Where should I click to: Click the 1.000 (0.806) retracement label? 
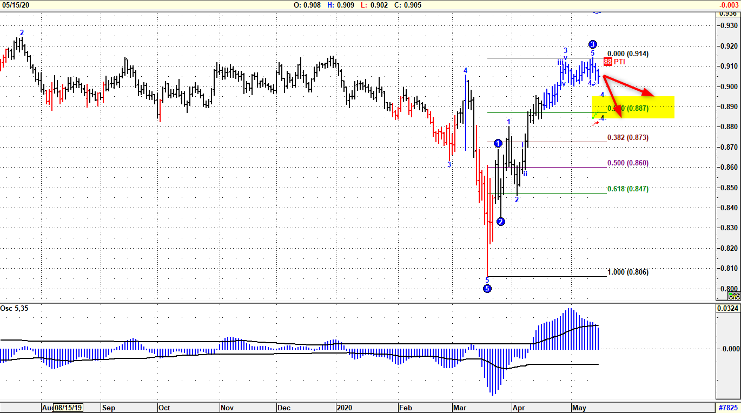(627, 272)
